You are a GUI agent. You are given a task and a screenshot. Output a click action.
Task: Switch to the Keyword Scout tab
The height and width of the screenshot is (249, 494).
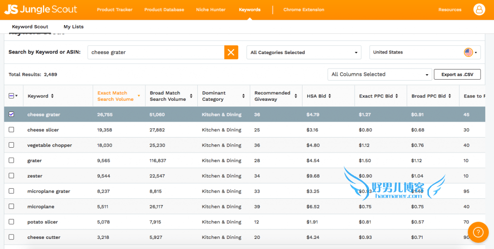click(x=30, y=27)
